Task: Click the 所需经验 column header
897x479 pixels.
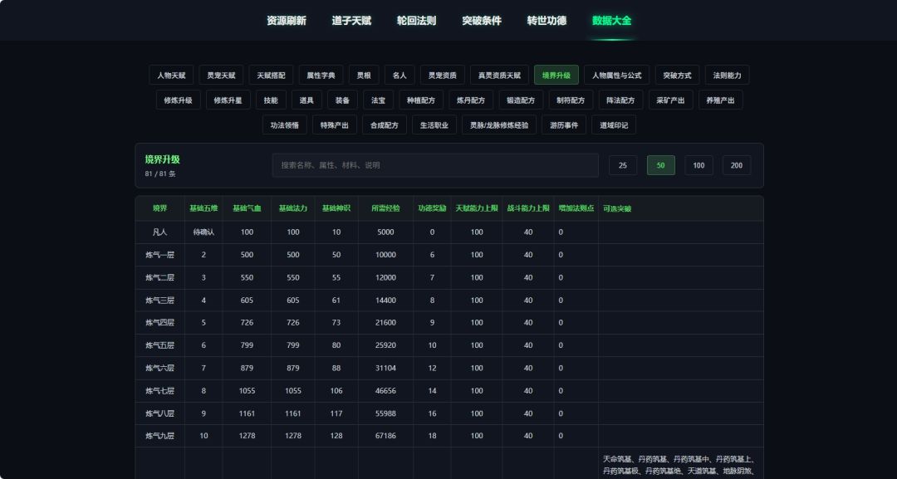Action: tap(385, 208)
